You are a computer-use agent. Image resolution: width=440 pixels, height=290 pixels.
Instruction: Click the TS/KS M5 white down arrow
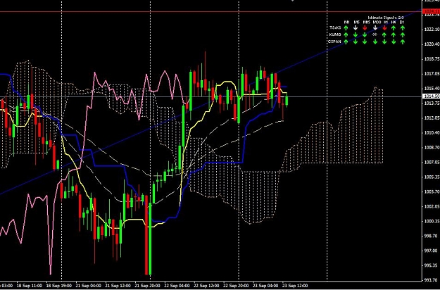point(356,27)
